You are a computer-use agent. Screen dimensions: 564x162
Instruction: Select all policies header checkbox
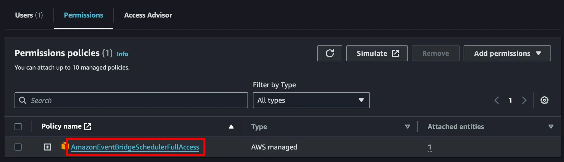point(18,127)
